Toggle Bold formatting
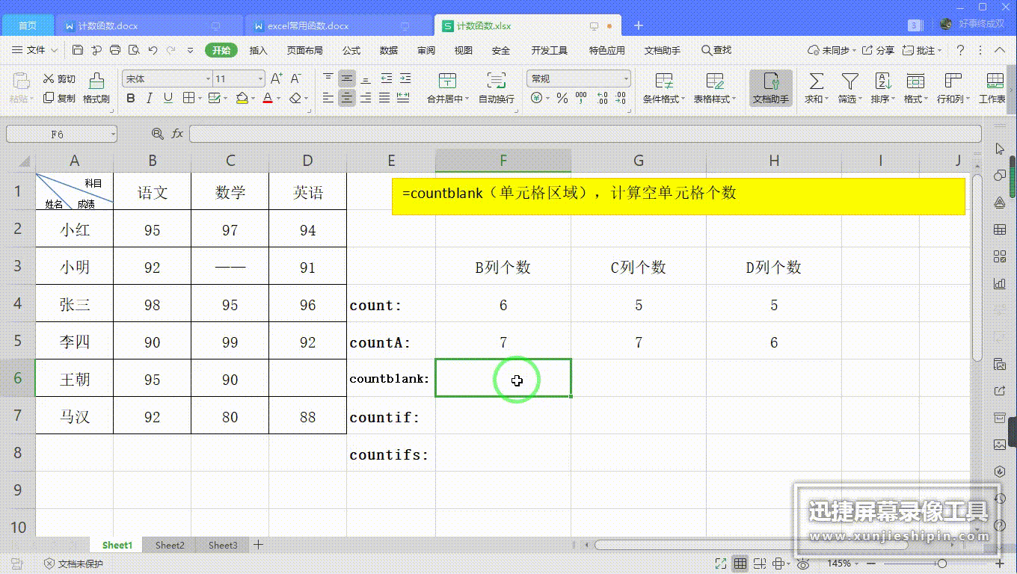The image size is (1017, 574). pyautogui.click(x=131, y=98)
